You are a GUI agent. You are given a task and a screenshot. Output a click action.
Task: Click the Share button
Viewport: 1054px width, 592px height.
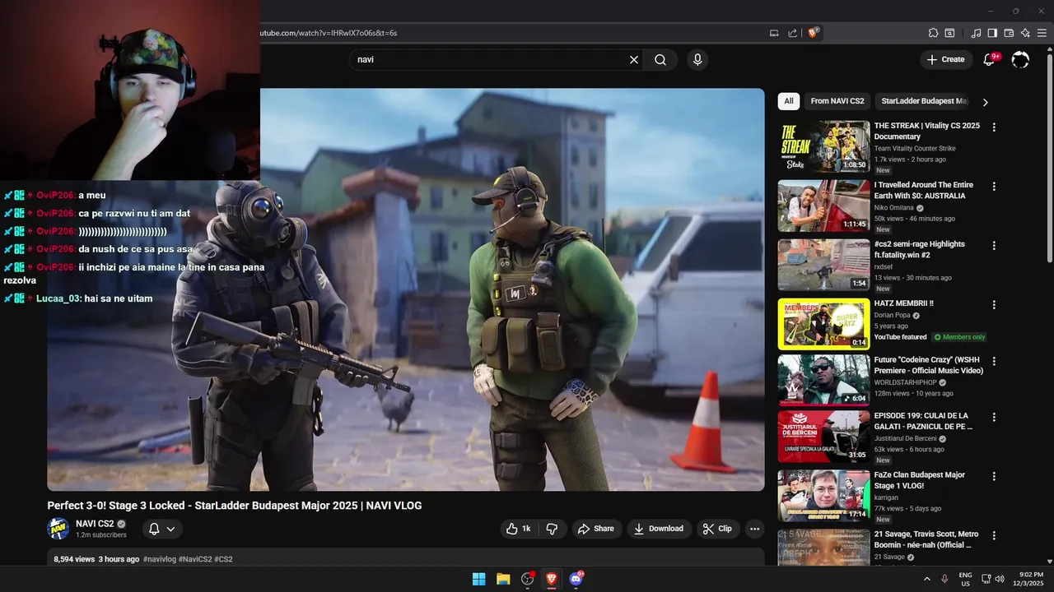595,529
